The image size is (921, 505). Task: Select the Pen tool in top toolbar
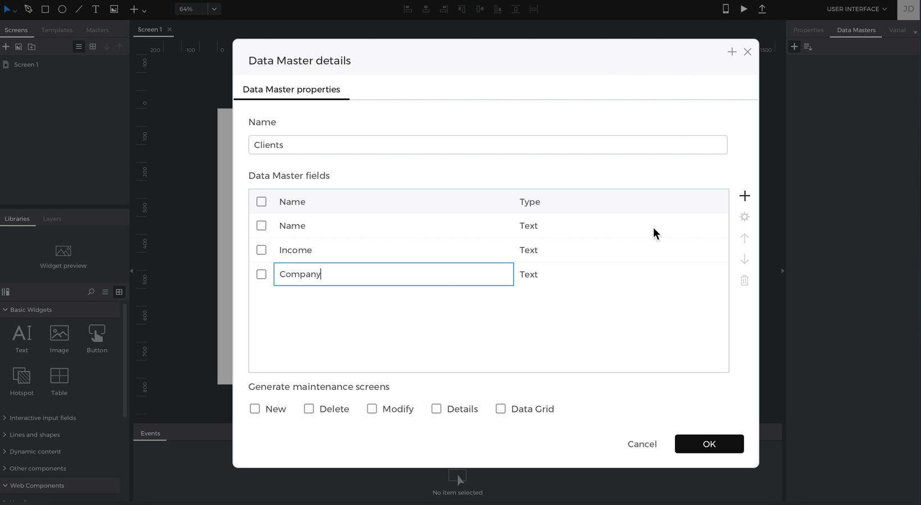point(28,9)
